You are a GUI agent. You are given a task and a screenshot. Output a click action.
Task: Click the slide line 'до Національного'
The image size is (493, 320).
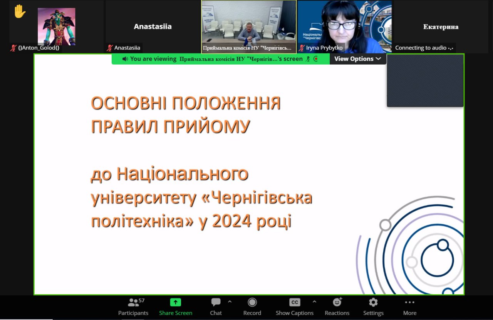click(x=169, y=174)
